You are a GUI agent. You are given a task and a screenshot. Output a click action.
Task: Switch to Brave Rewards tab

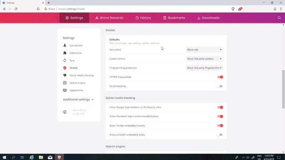pyautogui.click(x=109, y=18)
